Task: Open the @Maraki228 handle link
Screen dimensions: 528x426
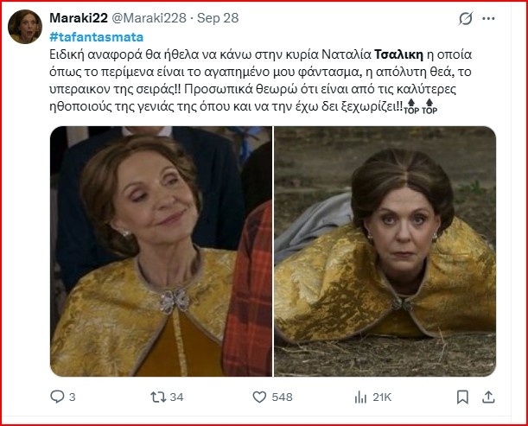Action: [161, 18]
